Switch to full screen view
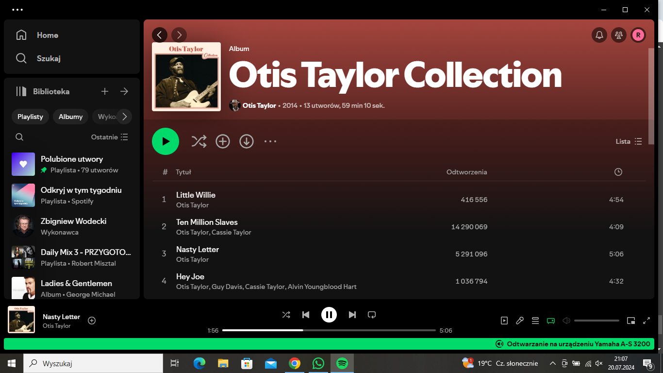663x373 pixels. pyautogui.click(x=646, y=321)
